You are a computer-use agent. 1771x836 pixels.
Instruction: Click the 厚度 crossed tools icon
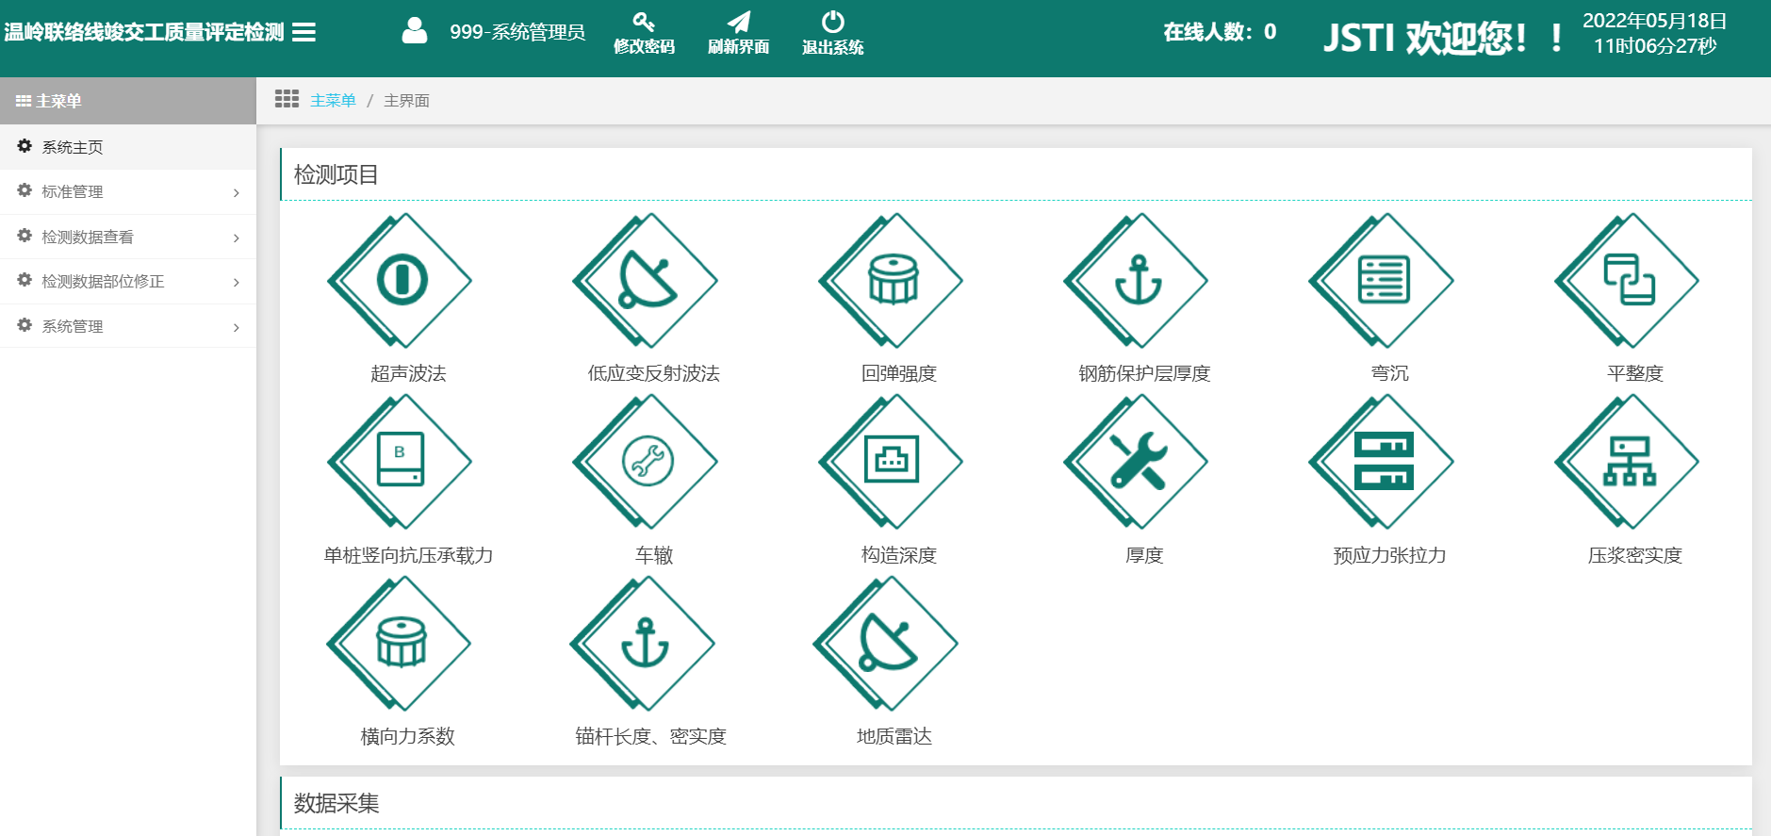click(x=1139, y=462)
